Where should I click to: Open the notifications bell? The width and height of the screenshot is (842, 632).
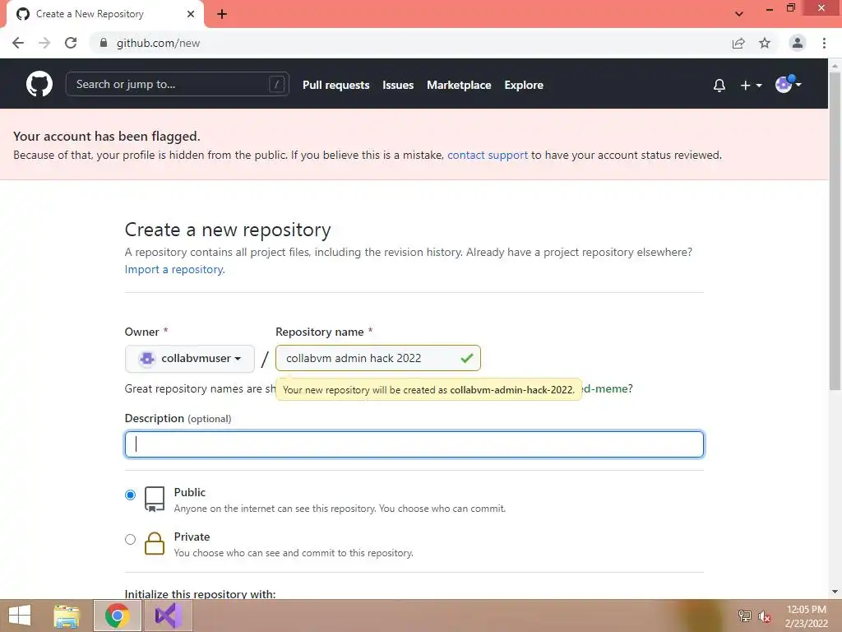[x=719, y=85]
